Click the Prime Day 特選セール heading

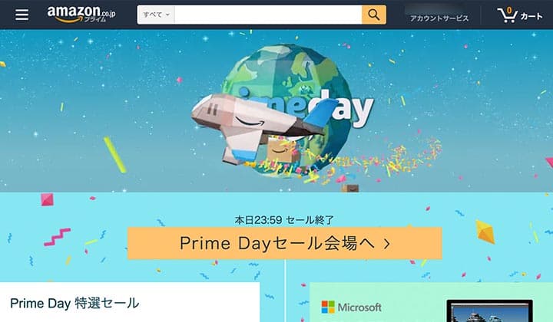[x=75, y=304]
